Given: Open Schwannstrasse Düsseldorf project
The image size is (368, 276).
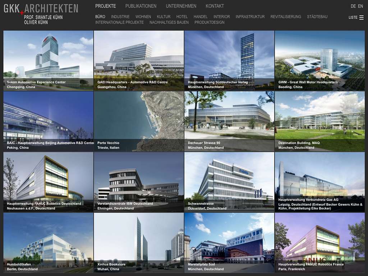Looking at the screenshot, I should point(229,182).
